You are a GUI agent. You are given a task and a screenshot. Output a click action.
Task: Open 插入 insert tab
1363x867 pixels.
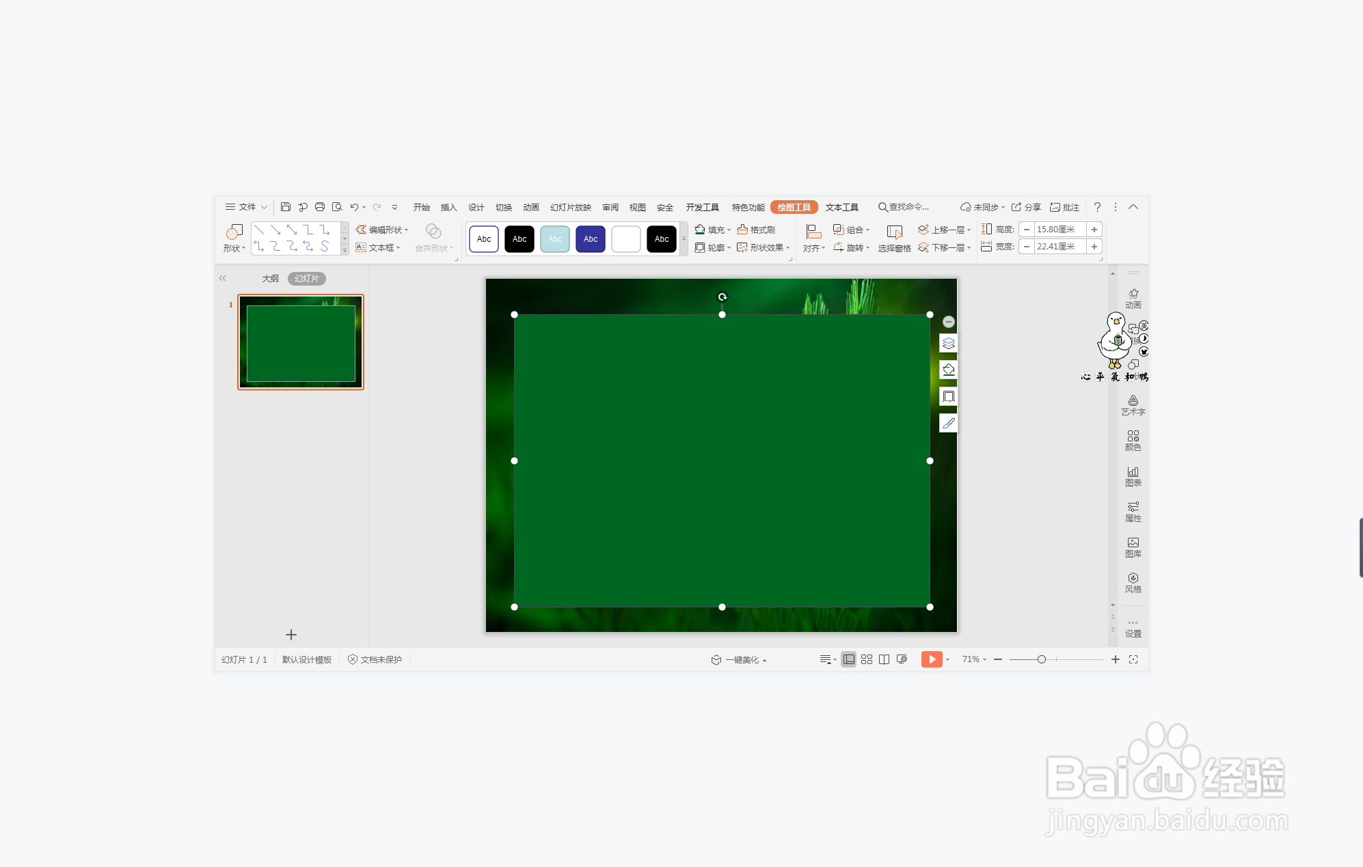pos(448,207)
